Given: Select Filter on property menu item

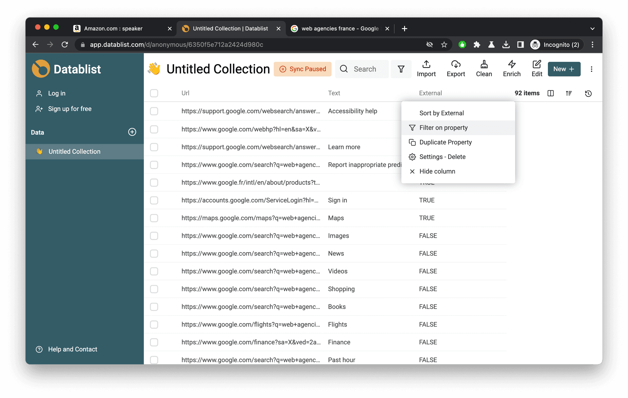Looking at the screenshot, I should click(443, 128).
